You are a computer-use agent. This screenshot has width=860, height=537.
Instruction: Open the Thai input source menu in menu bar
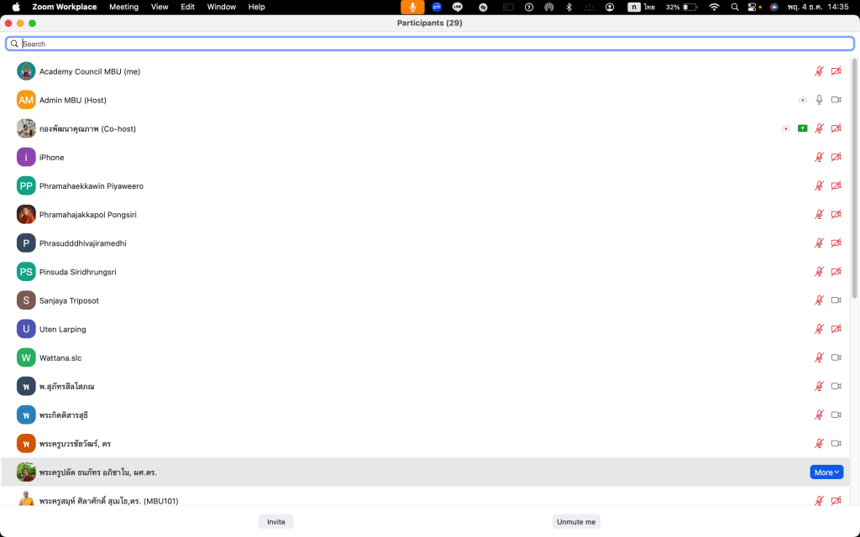[645, 7]
